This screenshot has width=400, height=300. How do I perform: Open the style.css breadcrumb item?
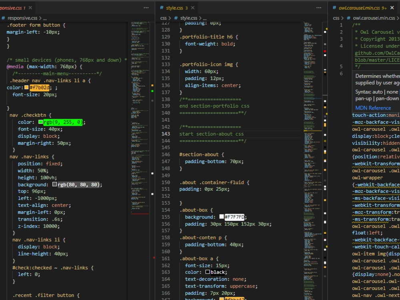click(189, 18)
